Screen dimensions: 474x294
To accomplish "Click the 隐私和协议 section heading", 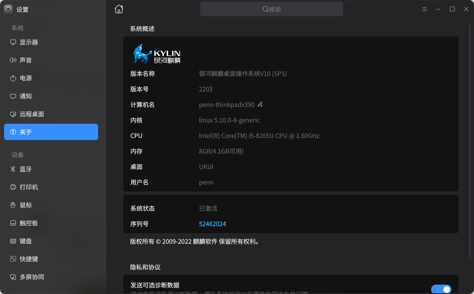I will point(145,267).
